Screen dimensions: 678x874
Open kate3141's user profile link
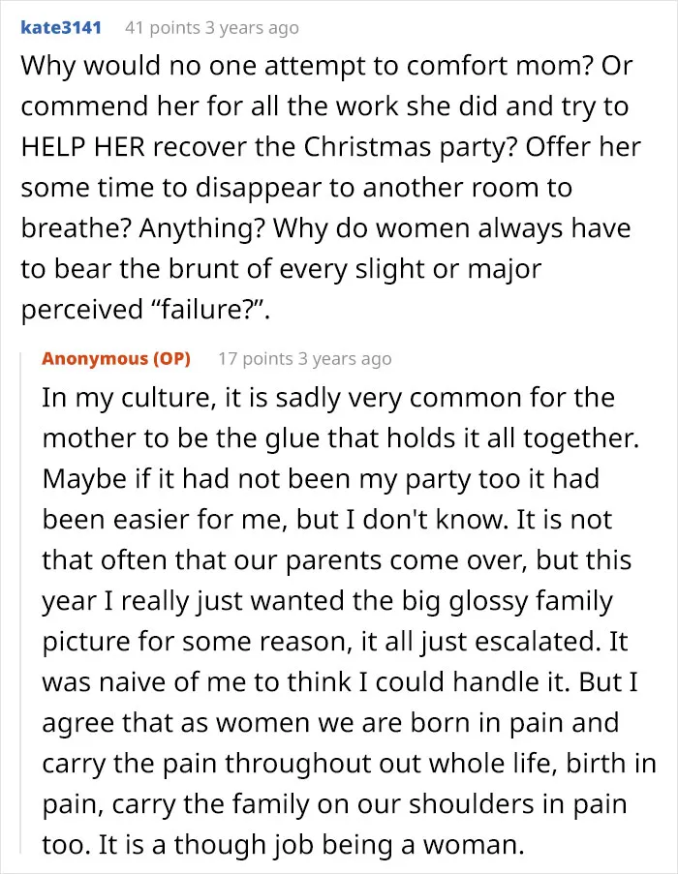61,27
